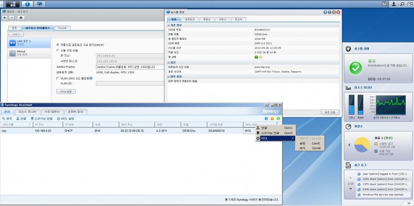
Task: Collapse the Basic Information section
Action: pos(168,25)
